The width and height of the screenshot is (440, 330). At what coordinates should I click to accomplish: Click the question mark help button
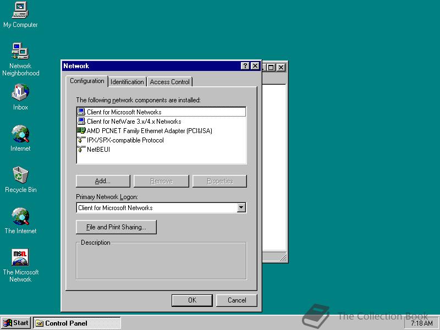tap(245, 66)
